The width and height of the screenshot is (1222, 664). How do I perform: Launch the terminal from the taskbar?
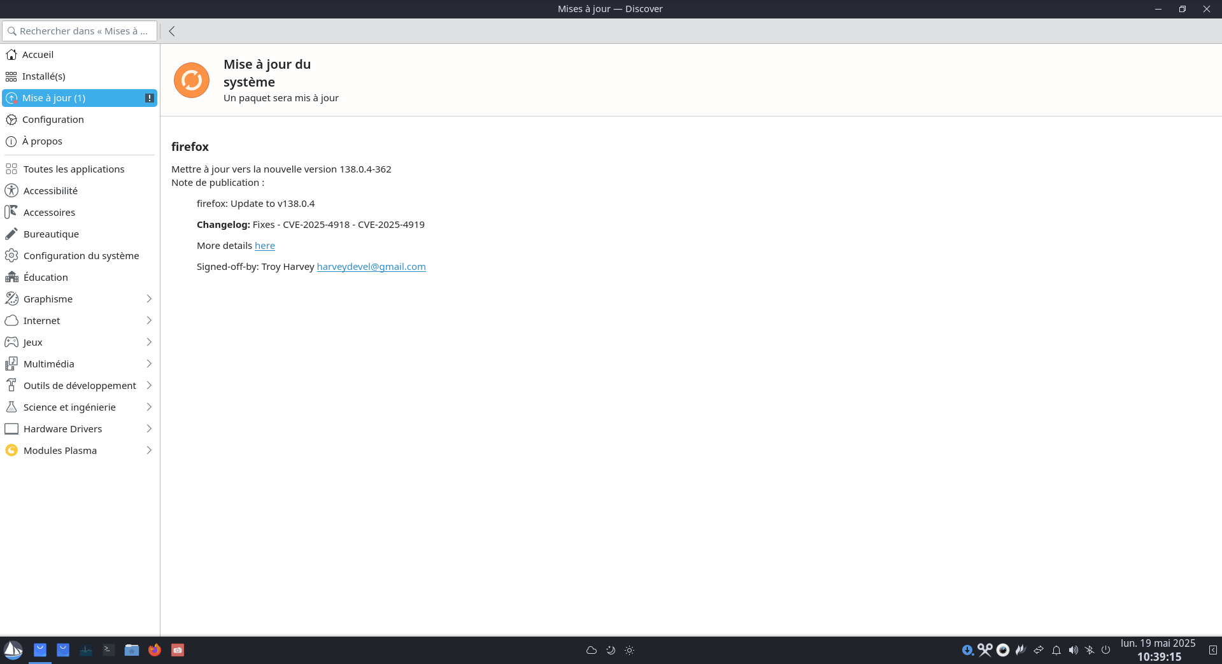(109, 650)
